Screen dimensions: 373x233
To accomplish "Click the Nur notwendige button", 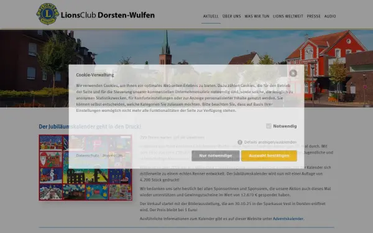I will click(x=216, y=156).
